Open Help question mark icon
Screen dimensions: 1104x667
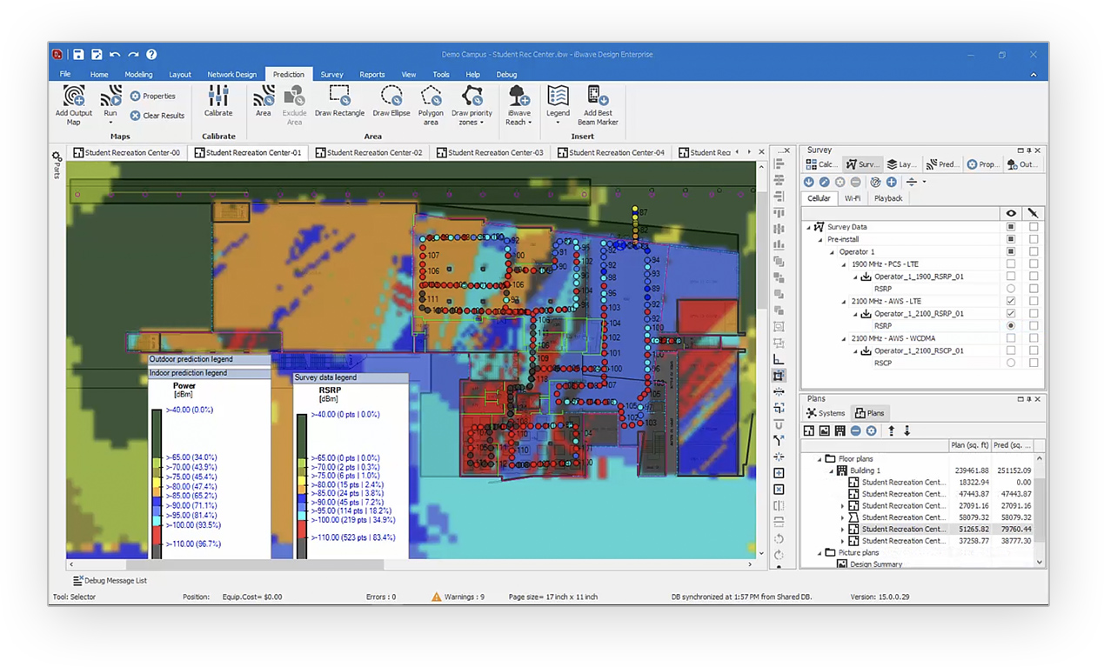tap(151, 54)
